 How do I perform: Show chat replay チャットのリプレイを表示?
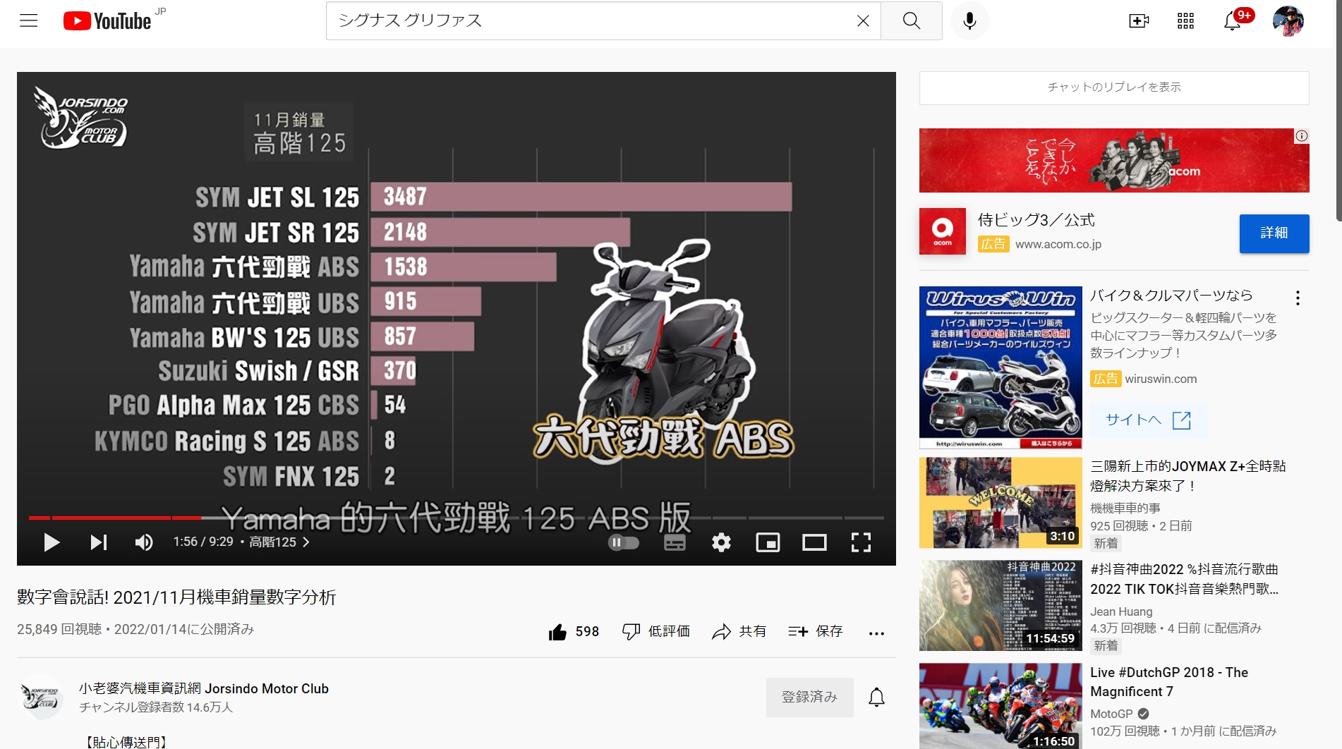pyautogui.click(x=1114, y=87)
